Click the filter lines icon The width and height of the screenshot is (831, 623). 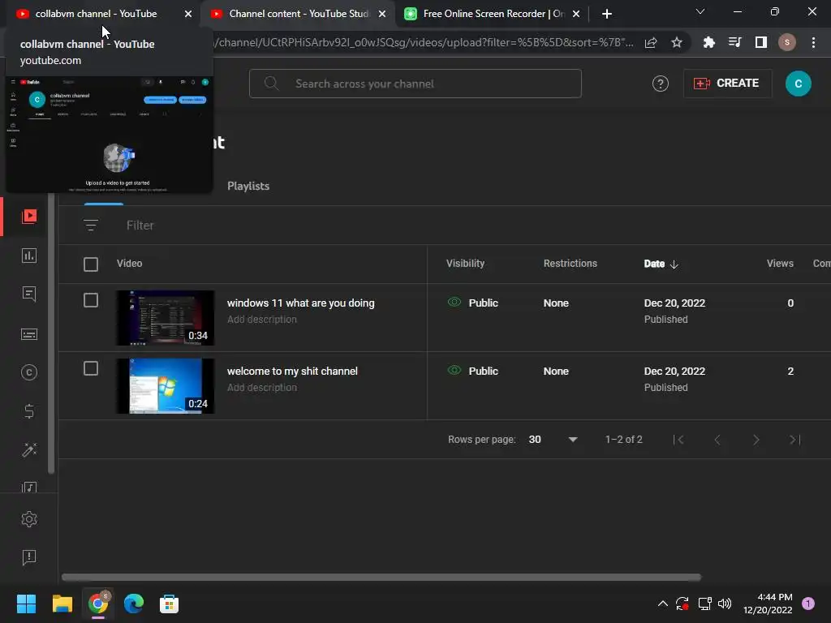point(91,226)
